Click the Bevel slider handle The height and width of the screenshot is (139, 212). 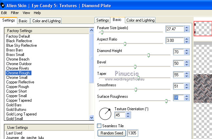coord(135,67)
